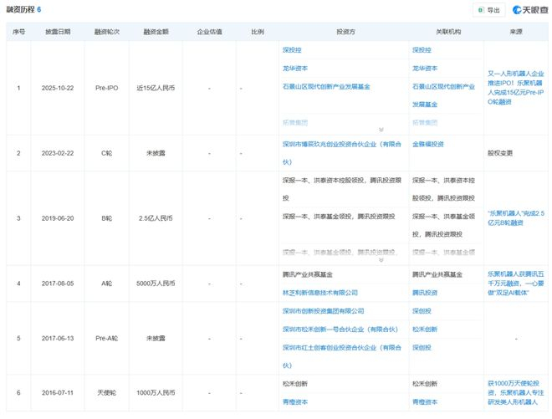The height and width of the screenshot is (419, 552).
Task: Click the 企业估值 column header
Action: tap(209, 32)
